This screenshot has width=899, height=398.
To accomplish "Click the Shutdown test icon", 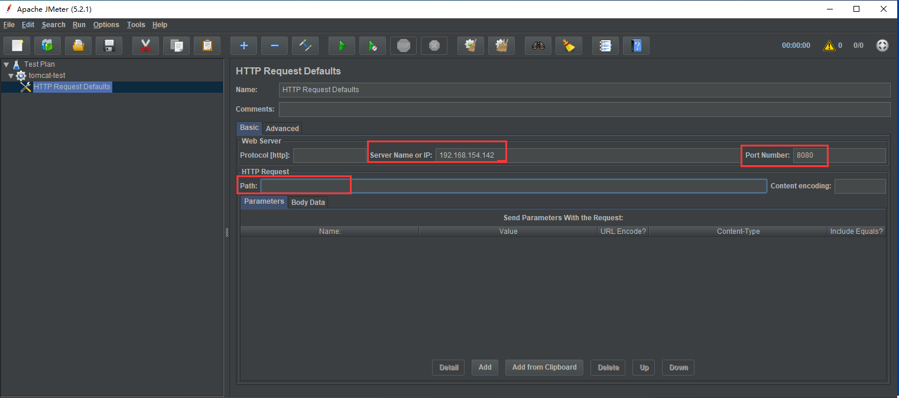I will pos(434,45).
